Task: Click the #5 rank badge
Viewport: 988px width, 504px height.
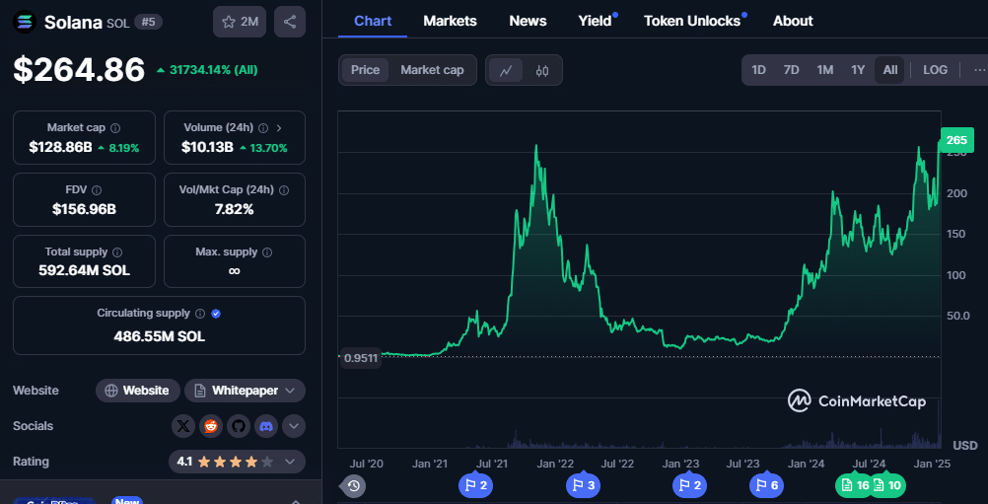Action: click(149, 23)
